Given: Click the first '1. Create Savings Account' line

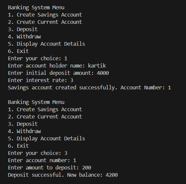Looking at the screenshot, I should [x=45, y=15].
